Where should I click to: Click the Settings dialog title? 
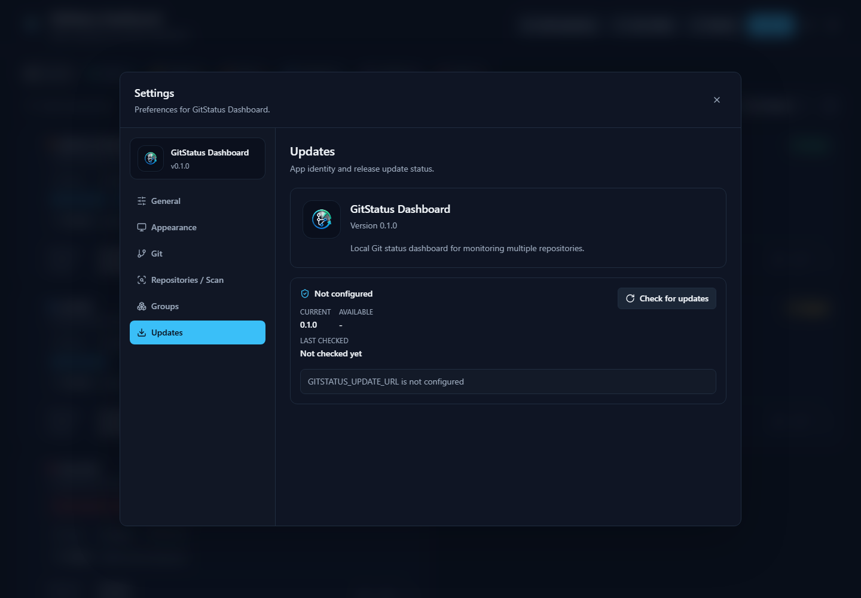tap(154, 93)
